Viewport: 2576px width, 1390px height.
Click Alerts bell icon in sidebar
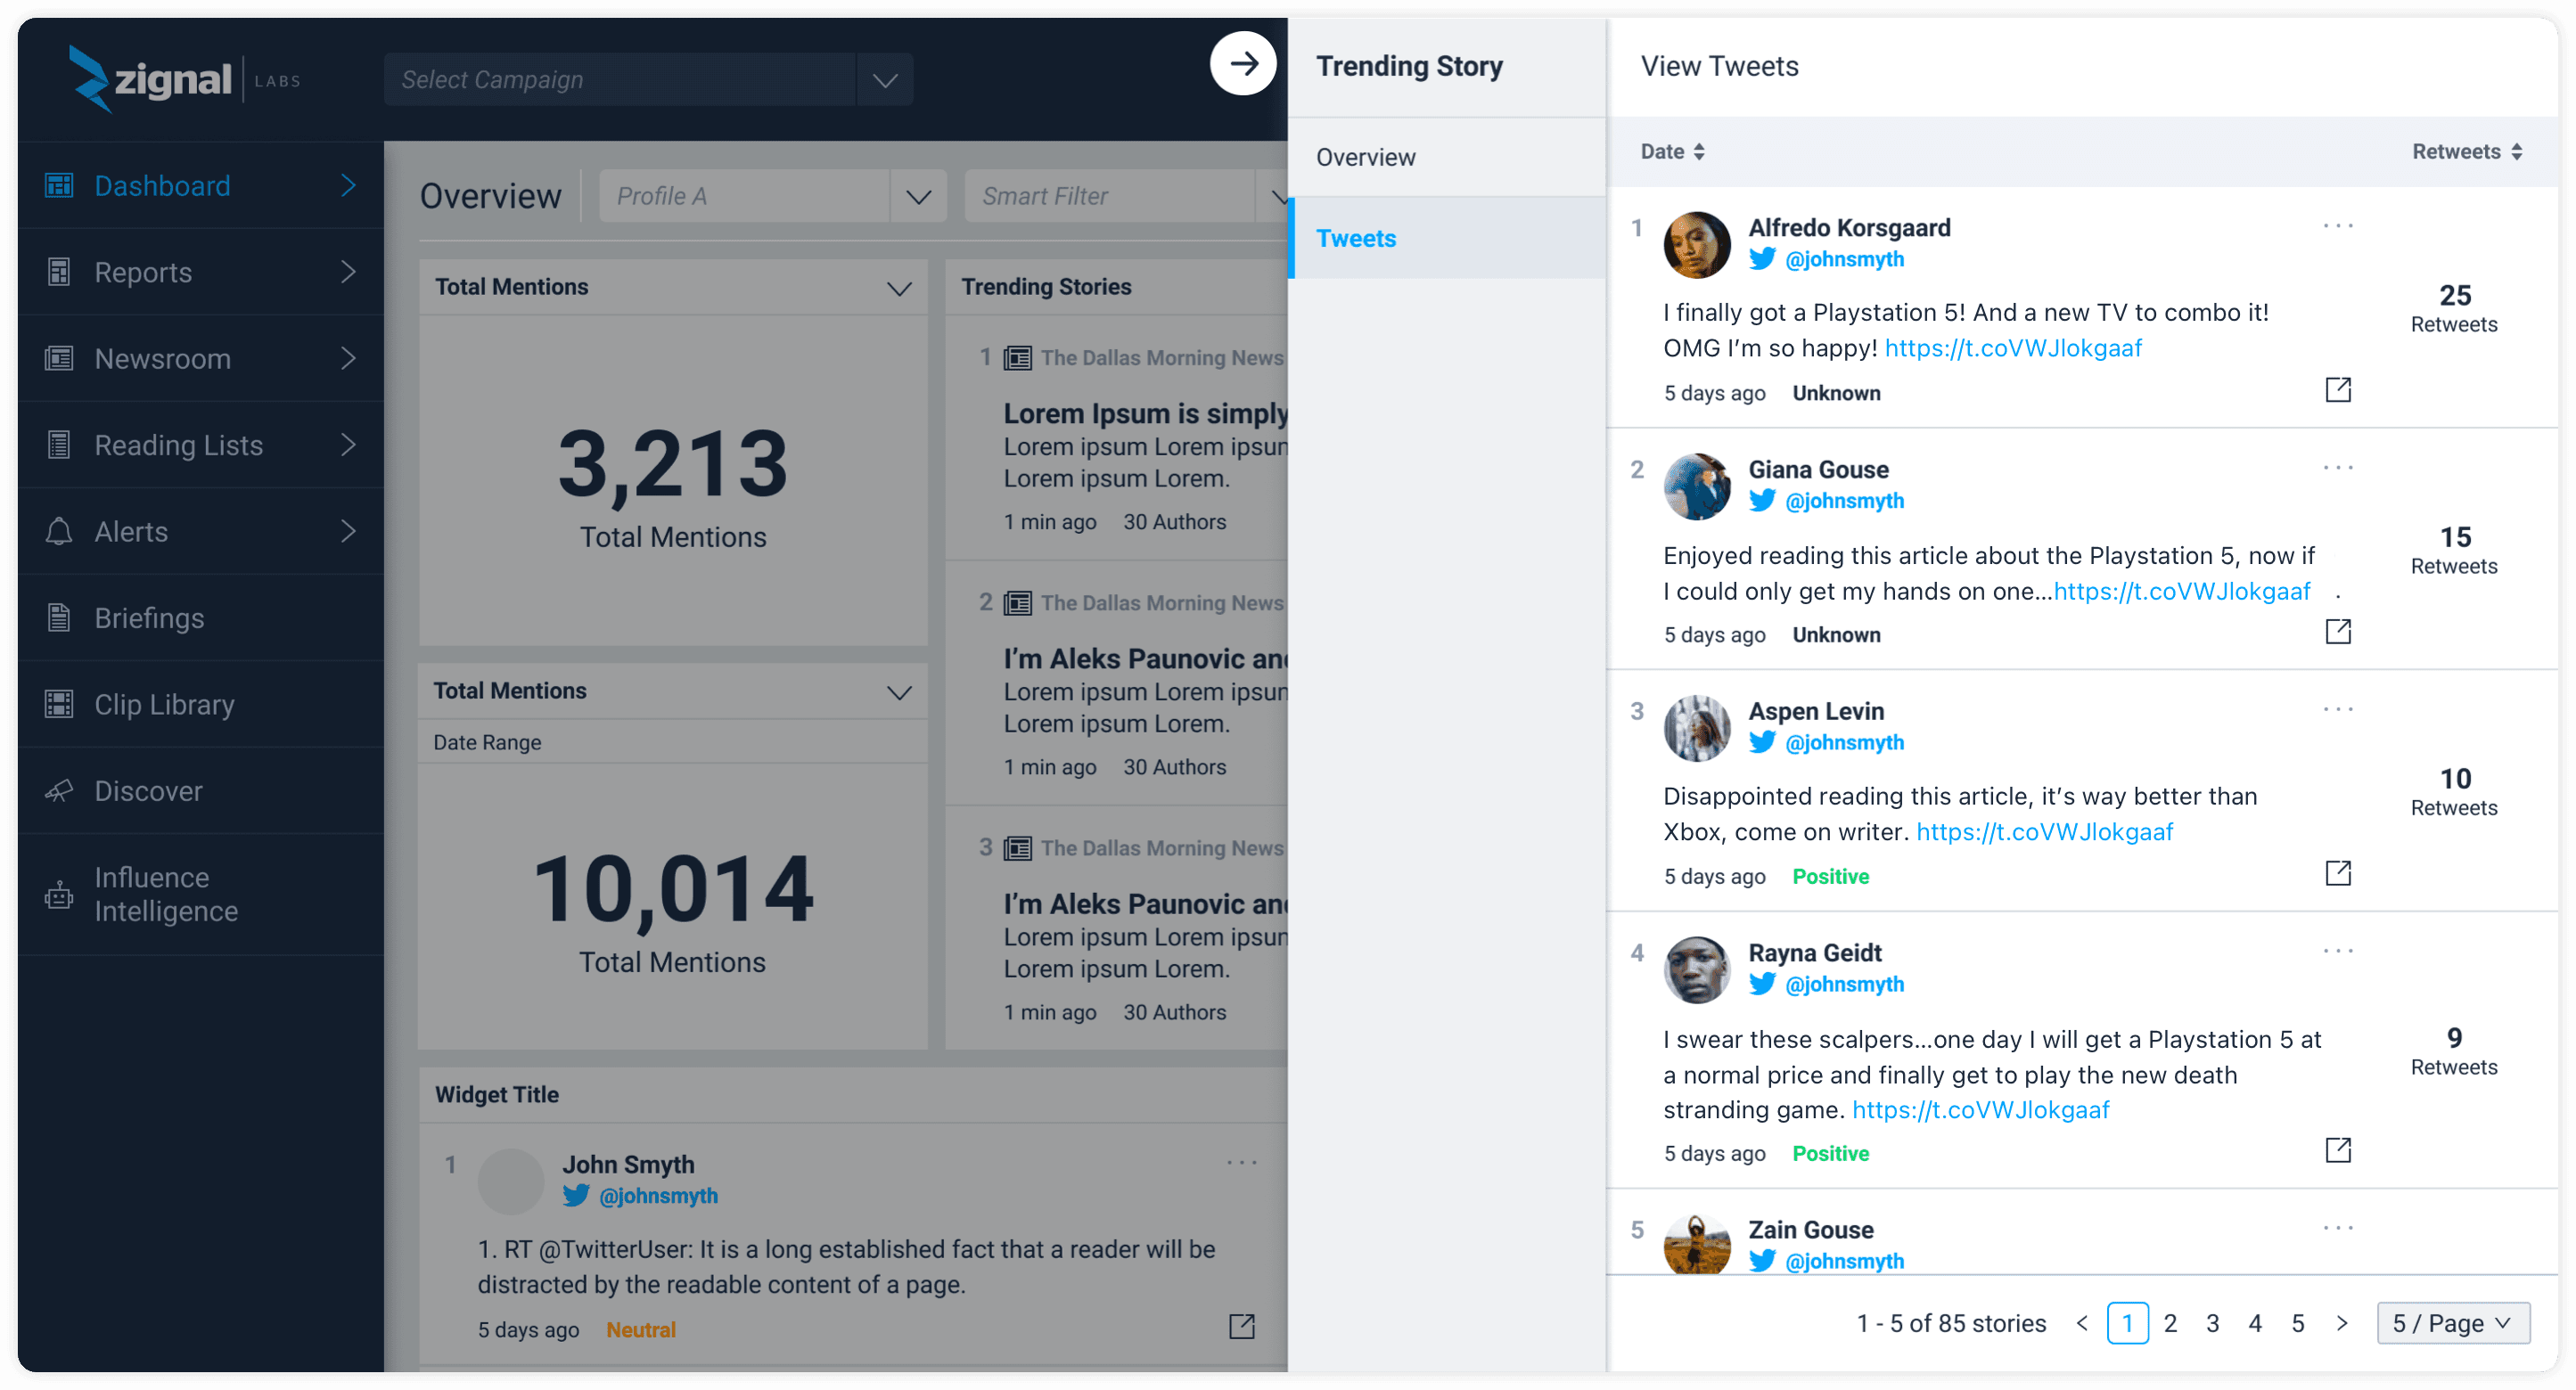point(59,532)
